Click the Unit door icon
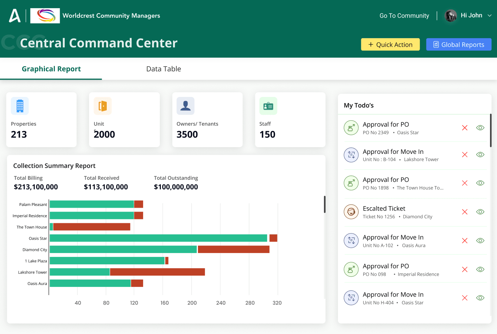497x334 pixels. [103, 106]
